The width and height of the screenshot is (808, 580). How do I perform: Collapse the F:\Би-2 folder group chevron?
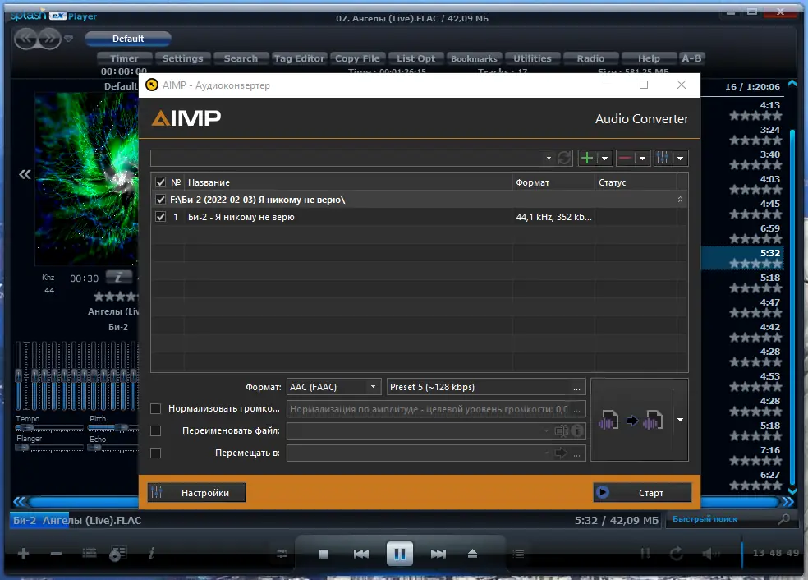pyautogui.click(x=680, y=200)
